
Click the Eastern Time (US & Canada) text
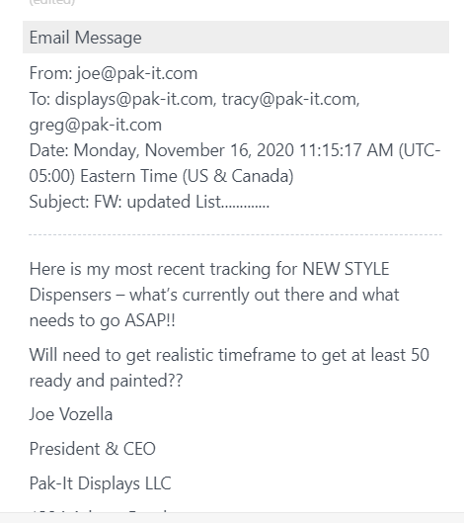pos(187,176)
